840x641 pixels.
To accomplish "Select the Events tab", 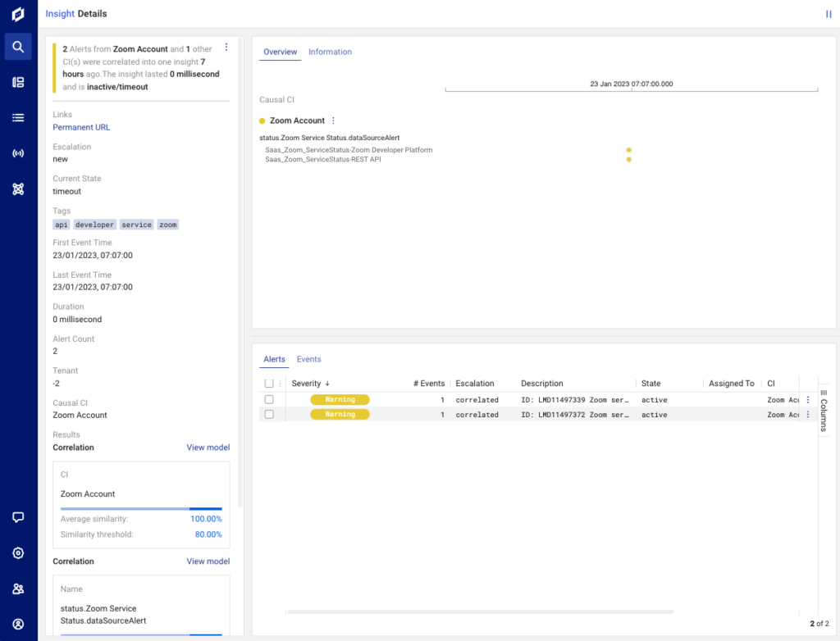I will tap(309, 359).
